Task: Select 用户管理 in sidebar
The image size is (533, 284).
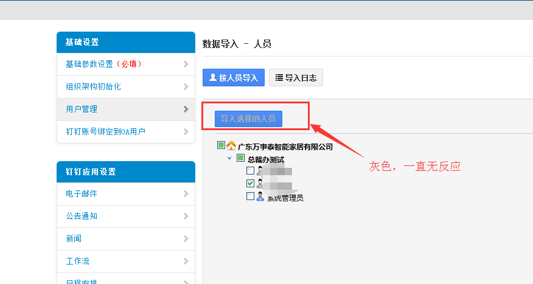Action: [x=126, y=109]
